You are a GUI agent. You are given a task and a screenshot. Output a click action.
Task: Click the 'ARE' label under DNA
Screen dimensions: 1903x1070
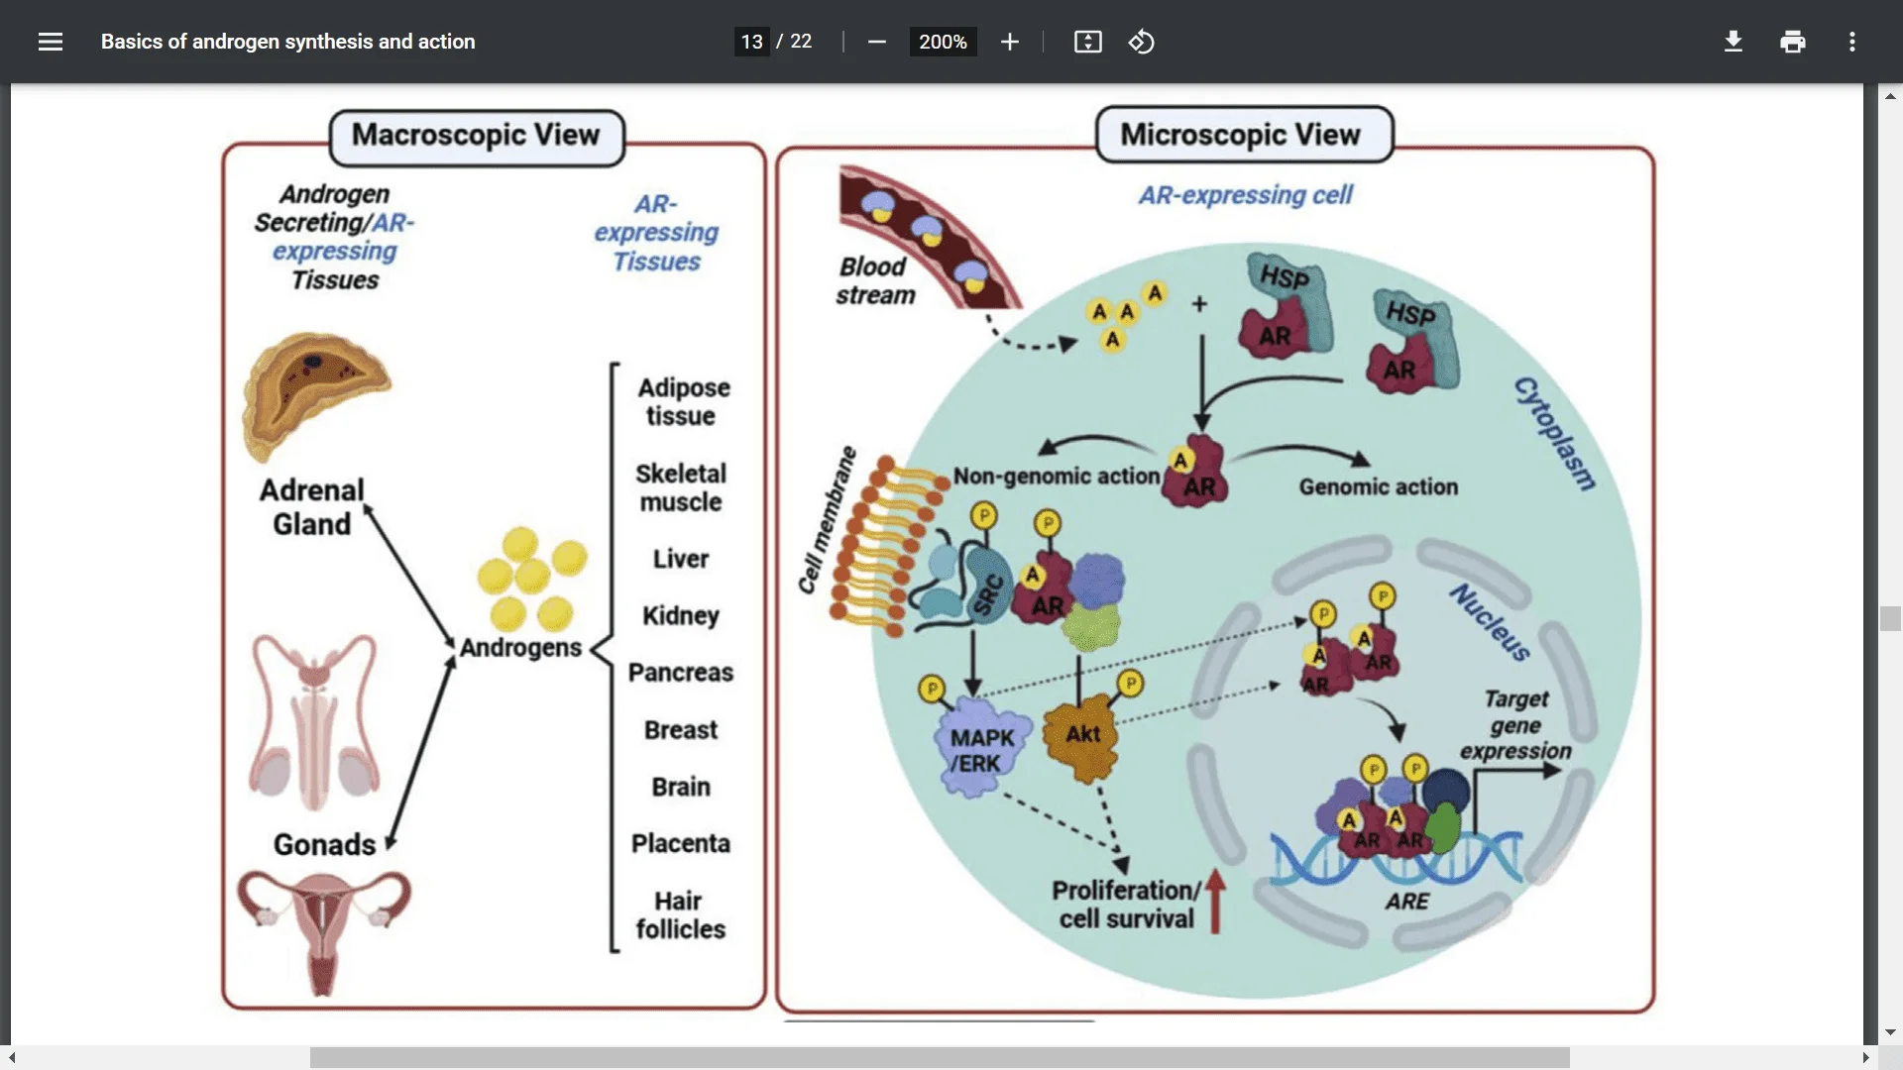click(1406, 902)
